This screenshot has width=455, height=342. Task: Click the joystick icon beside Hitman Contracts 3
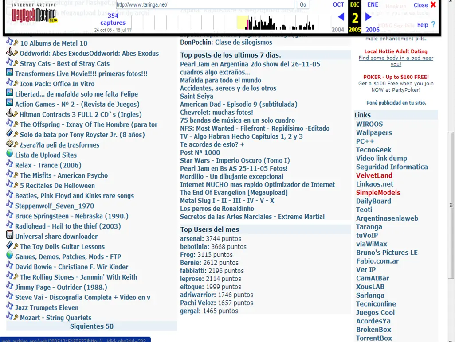pos(10,113)
